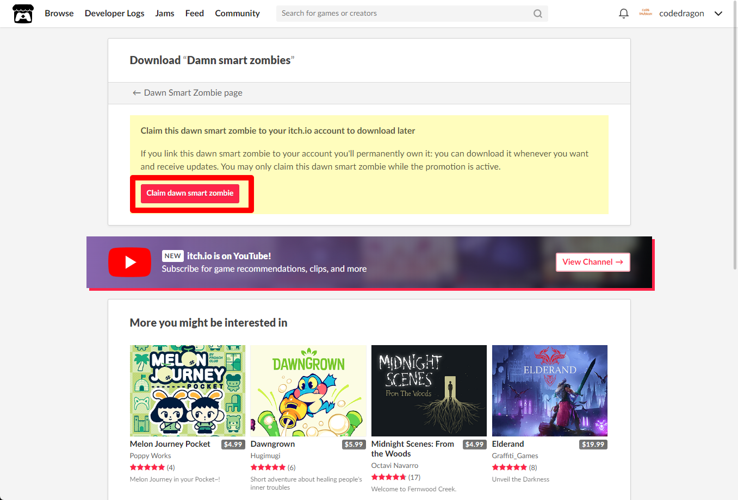Click Midnight Scenes: From the Woods title
The image size is (738, 500).
(413, 449)
